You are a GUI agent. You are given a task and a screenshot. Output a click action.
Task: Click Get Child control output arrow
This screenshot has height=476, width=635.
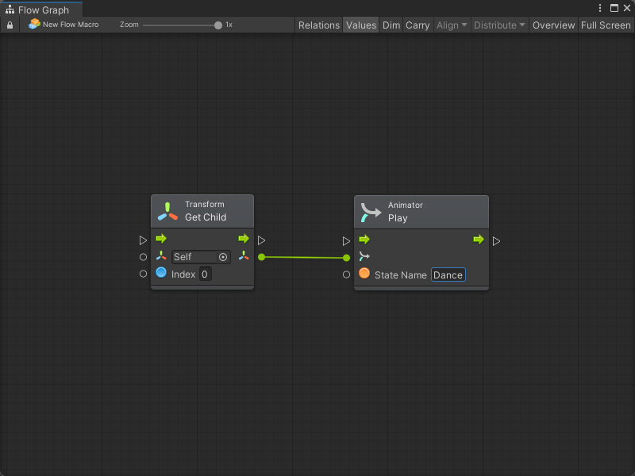(244, 239)
